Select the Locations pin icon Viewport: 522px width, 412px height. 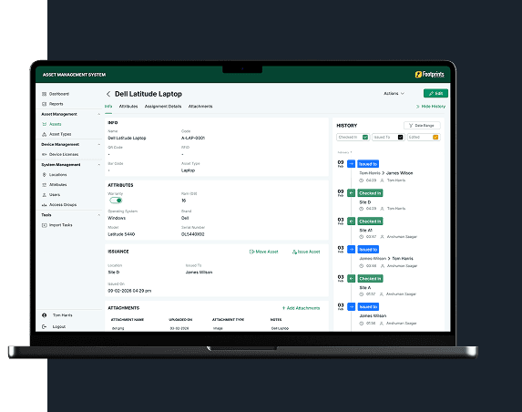(x=44, y=174)
